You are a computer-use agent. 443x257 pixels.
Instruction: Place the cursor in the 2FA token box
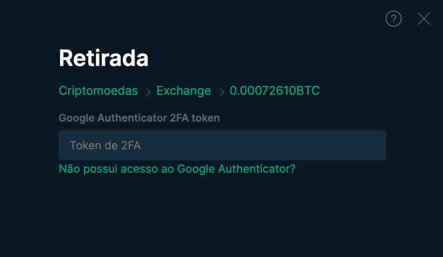[x=222, y=145]
